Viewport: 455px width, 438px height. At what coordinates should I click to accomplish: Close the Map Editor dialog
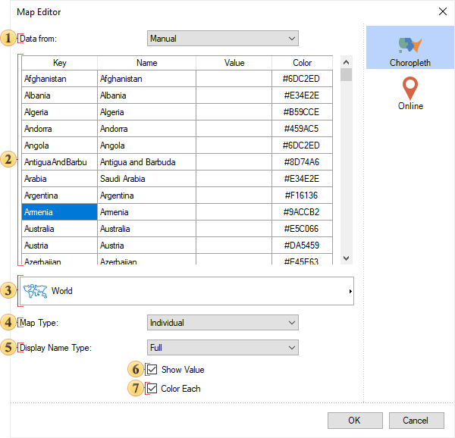[443, 11]
